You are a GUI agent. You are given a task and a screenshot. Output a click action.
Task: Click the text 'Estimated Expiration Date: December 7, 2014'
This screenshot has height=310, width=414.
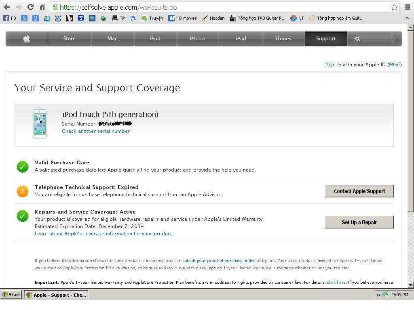(89, 226)
